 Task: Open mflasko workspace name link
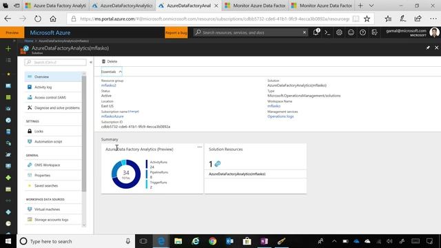pos(274,106)
